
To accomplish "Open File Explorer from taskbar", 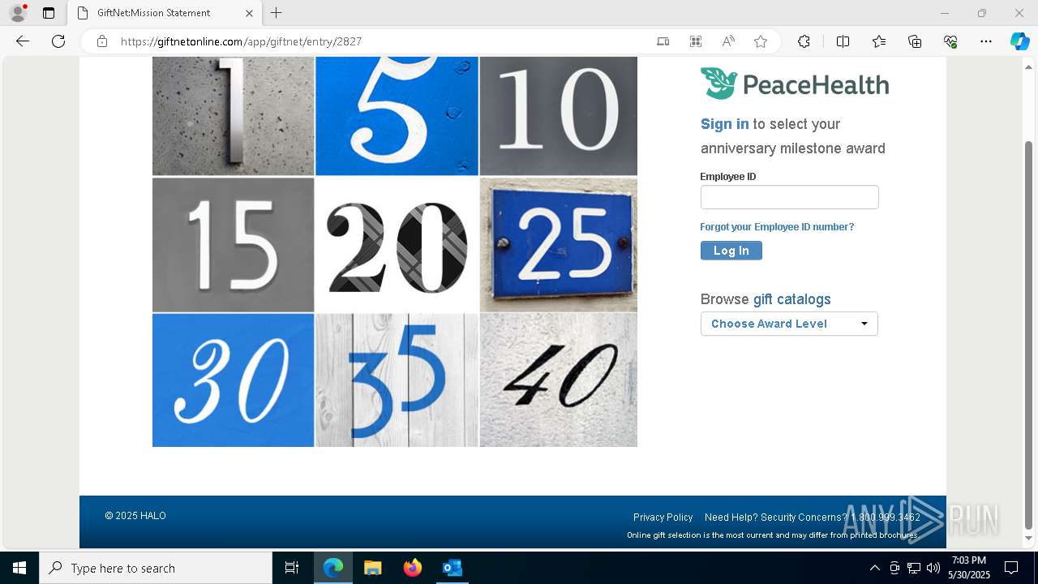I will tap(373, 568).
